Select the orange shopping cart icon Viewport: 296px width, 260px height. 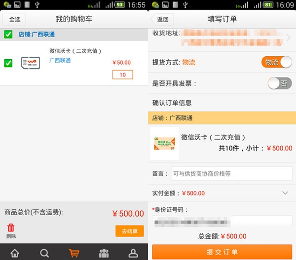click(x=74, y=253)
